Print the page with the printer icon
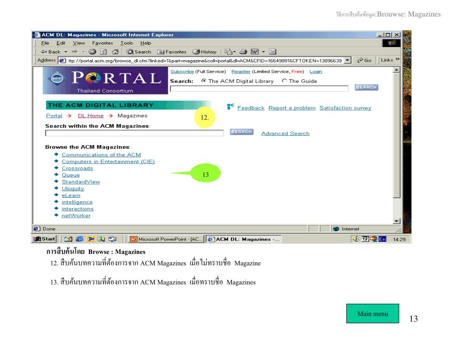 click(x=243, y=52)
